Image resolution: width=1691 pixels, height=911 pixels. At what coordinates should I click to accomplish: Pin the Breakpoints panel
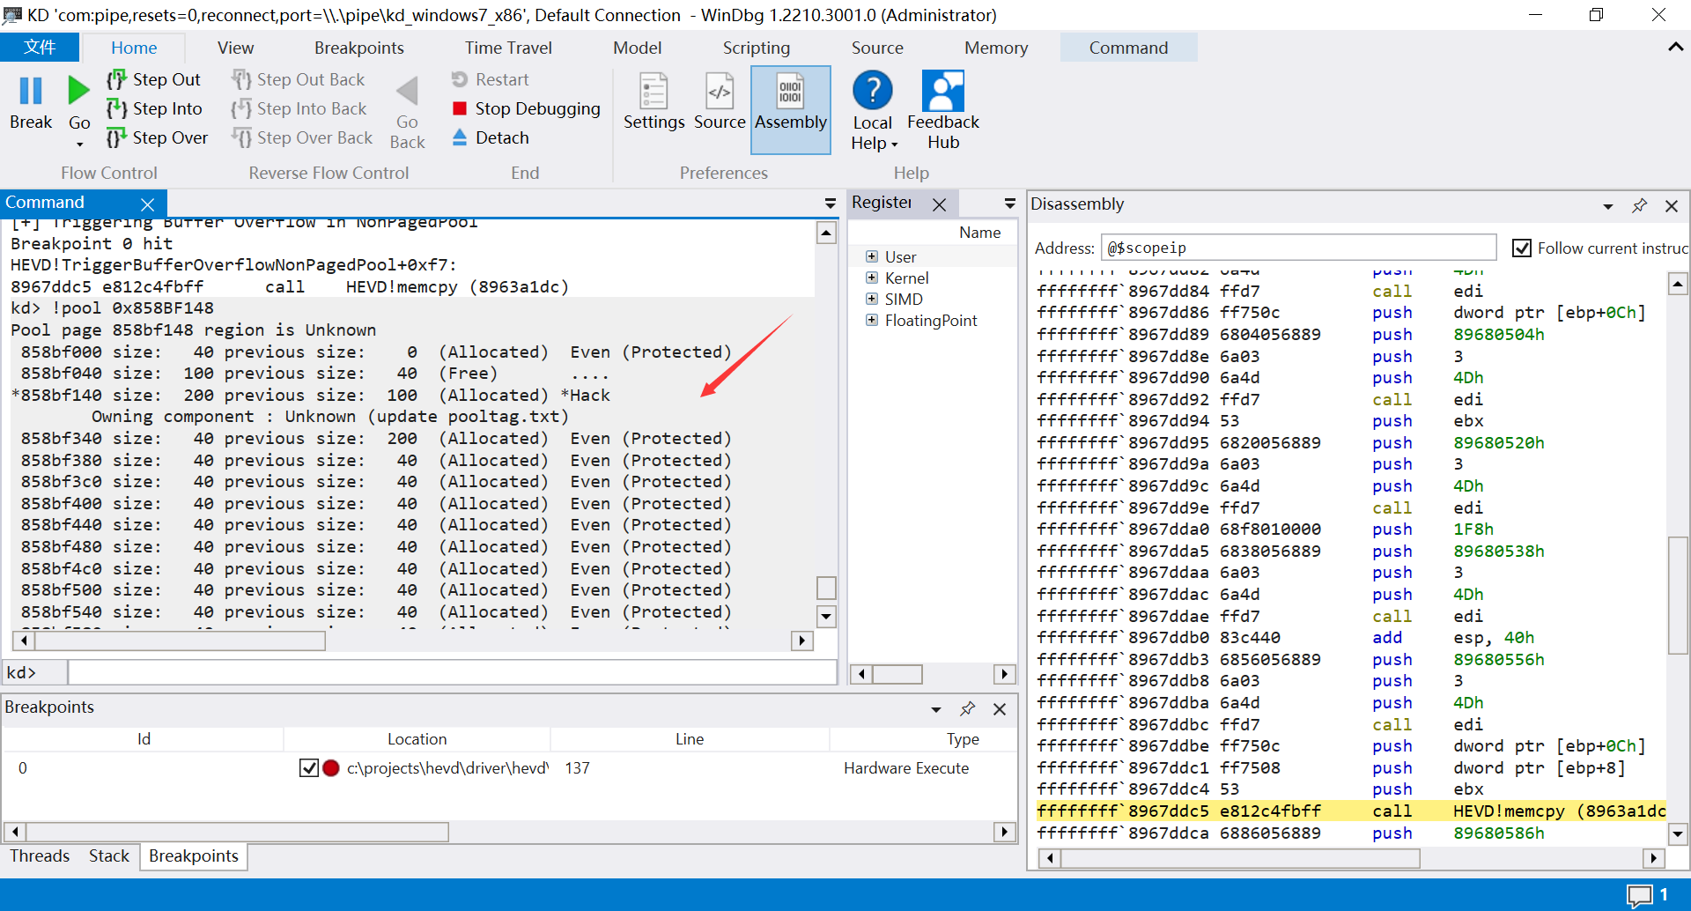[x=968, y=708]
